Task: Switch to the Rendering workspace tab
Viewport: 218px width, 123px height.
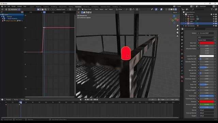Action: coord(86,7)
